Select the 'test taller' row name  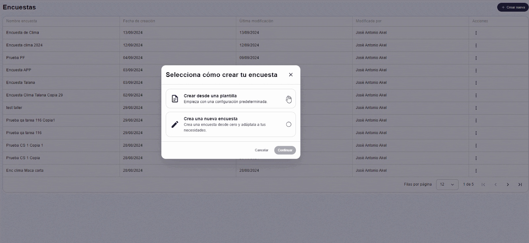click(x=14, y=108)
